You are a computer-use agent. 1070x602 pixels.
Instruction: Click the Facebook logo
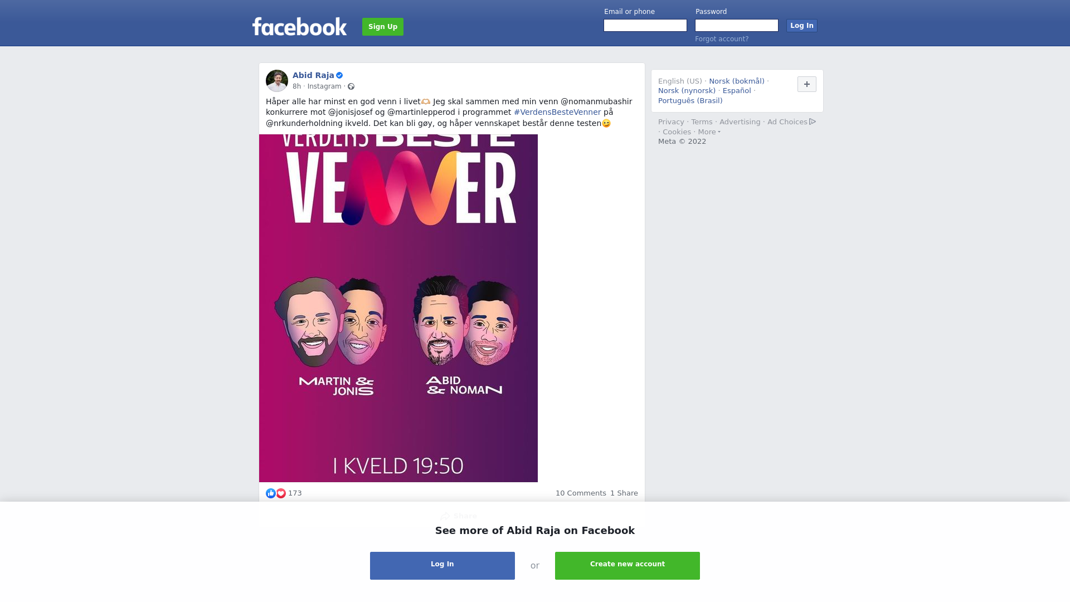tap(299, 27)
